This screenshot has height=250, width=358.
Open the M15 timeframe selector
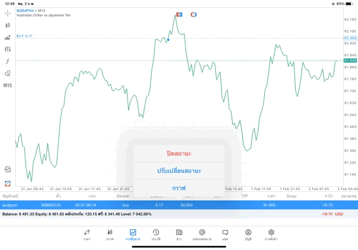8,86
